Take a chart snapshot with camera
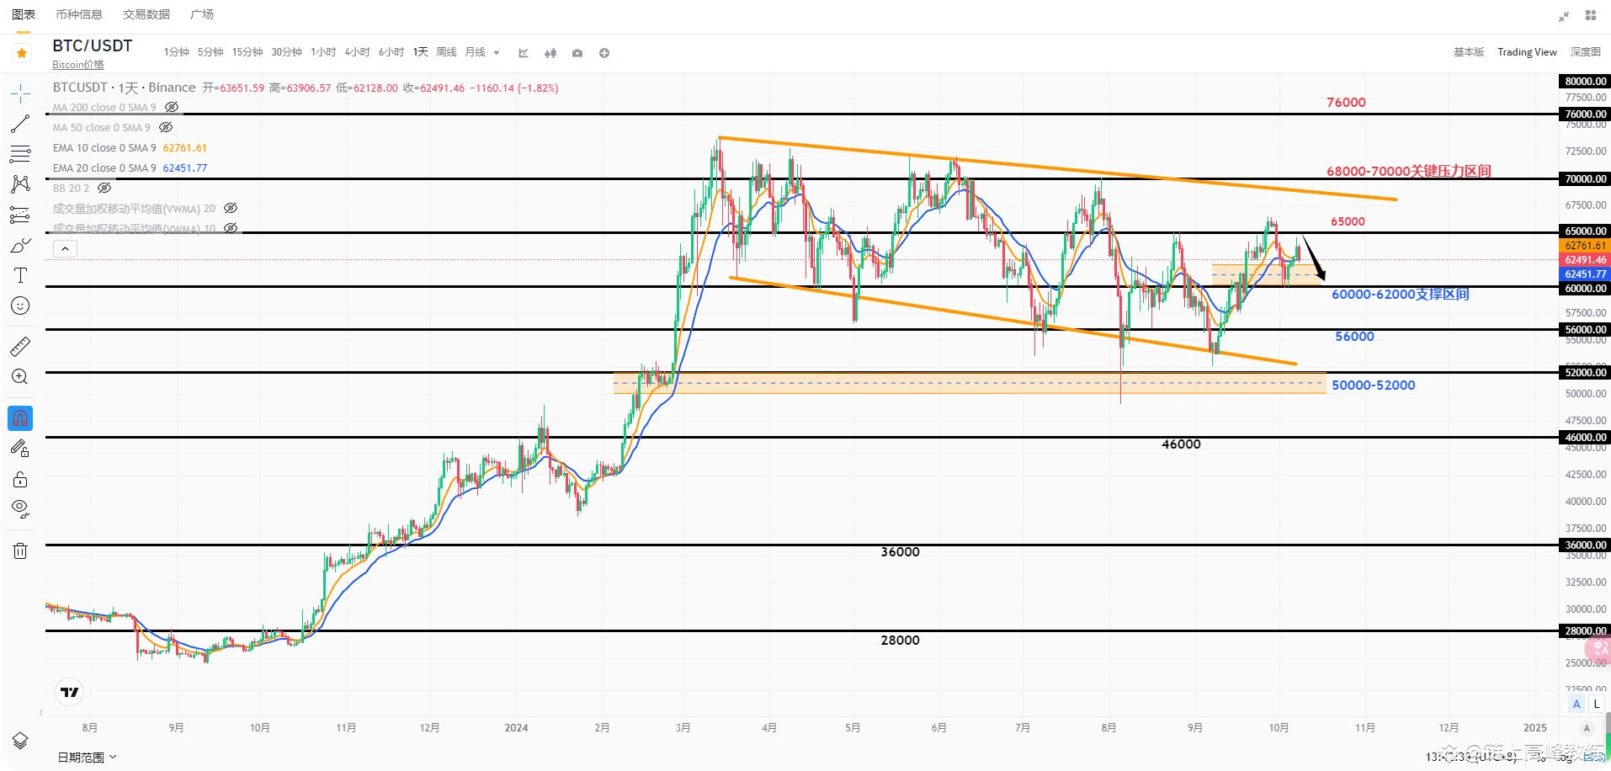The width and height of the screenshot is (1611, 771). point(577,53)
